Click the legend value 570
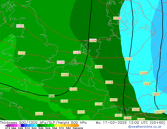167x129 pixels. [61, 128]
